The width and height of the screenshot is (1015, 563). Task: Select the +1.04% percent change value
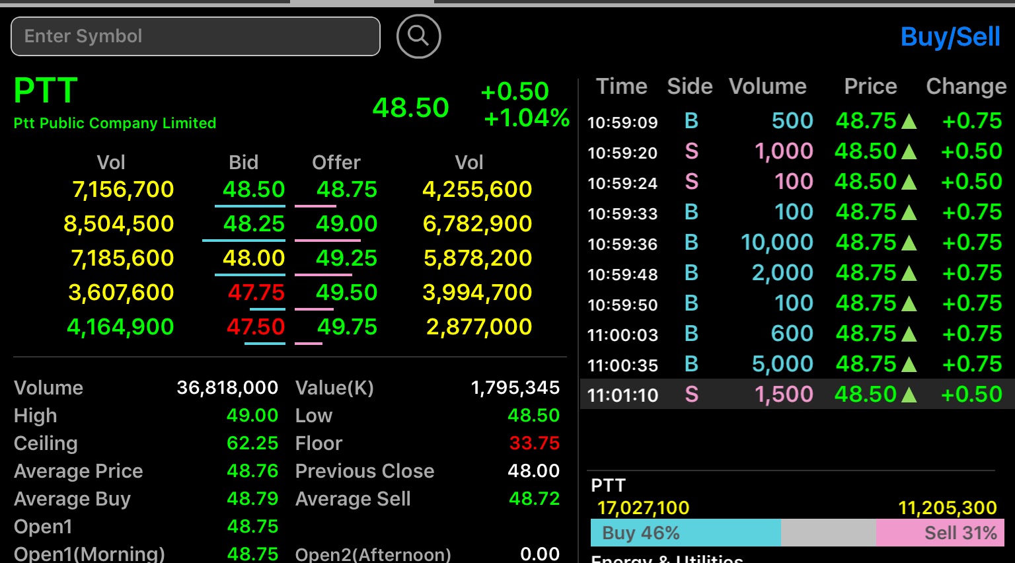coord(527,118)
